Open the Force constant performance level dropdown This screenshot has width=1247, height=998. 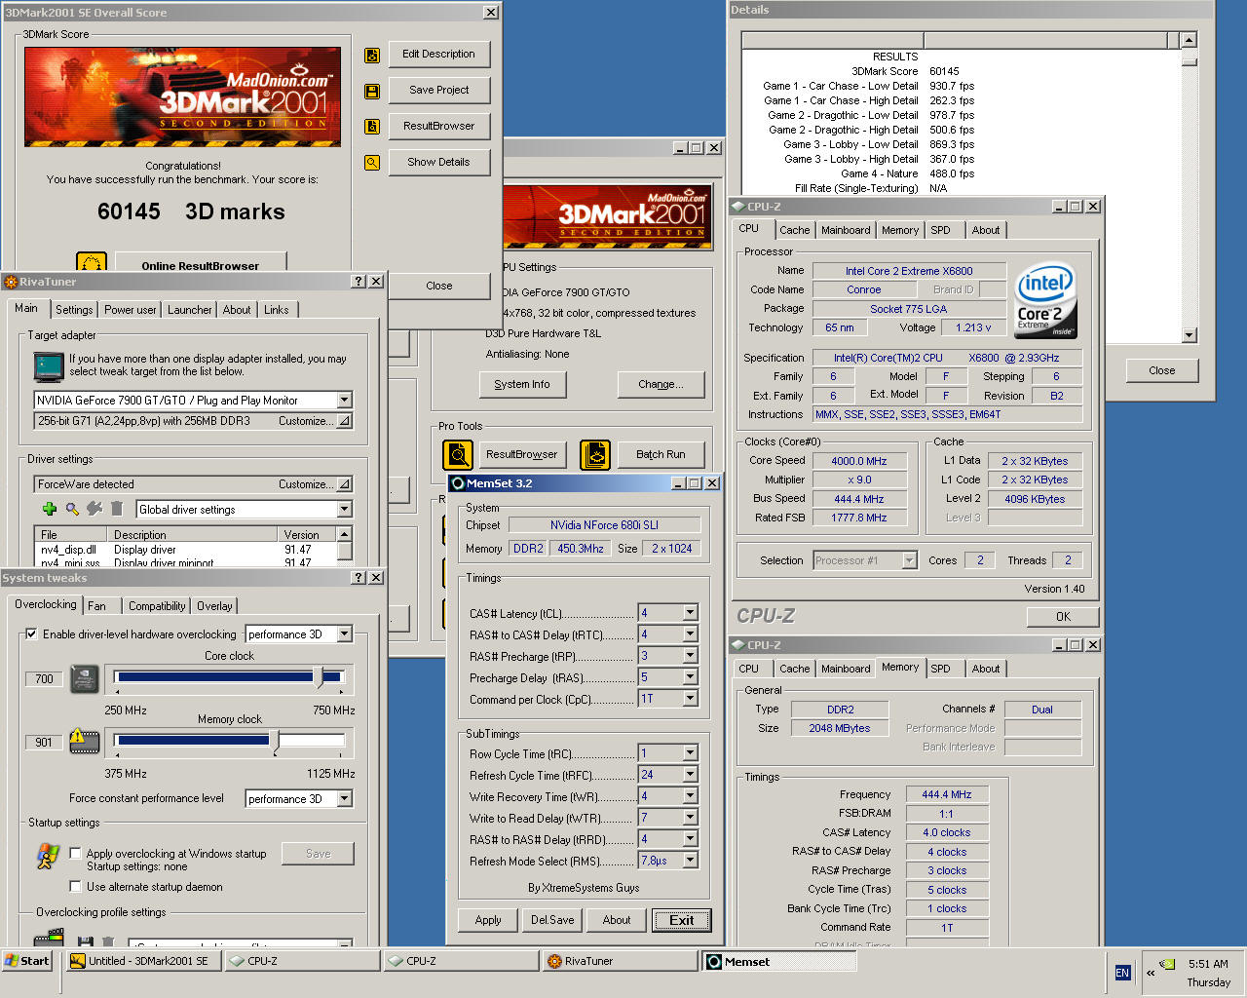point(344,799)
